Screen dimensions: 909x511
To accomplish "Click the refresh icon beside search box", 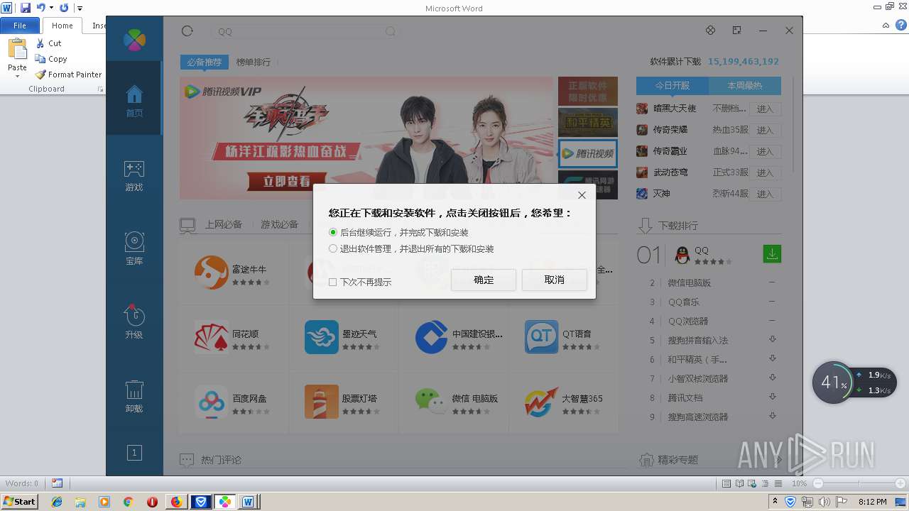I will pos(187,31).
